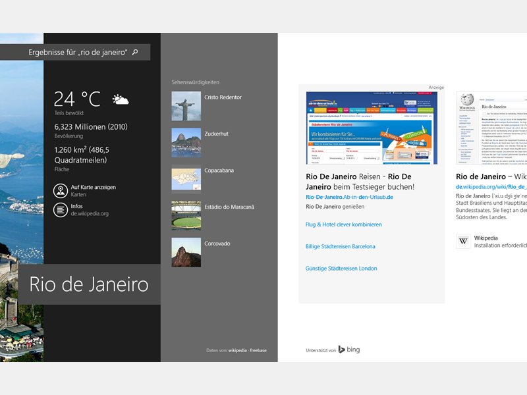Click the Rio De Janeiro Reisen headline
Viewport: 527px width, 395px height.
pos(360,182)
